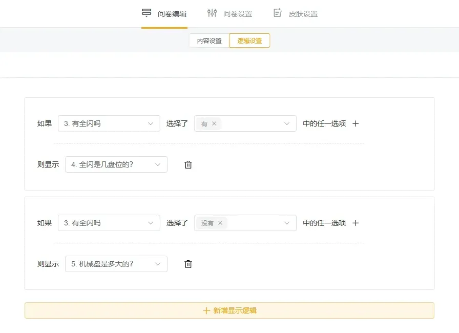Viewport: 459px width, 333px height.
Task: Open the 4. 全闪是几盘位的? dropdown
Action: coord(116,164)
